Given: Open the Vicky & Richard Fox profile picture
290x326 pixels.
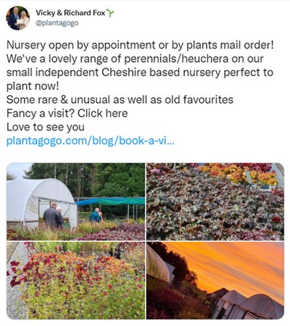Looking at the screenshot, I should 18,18.
